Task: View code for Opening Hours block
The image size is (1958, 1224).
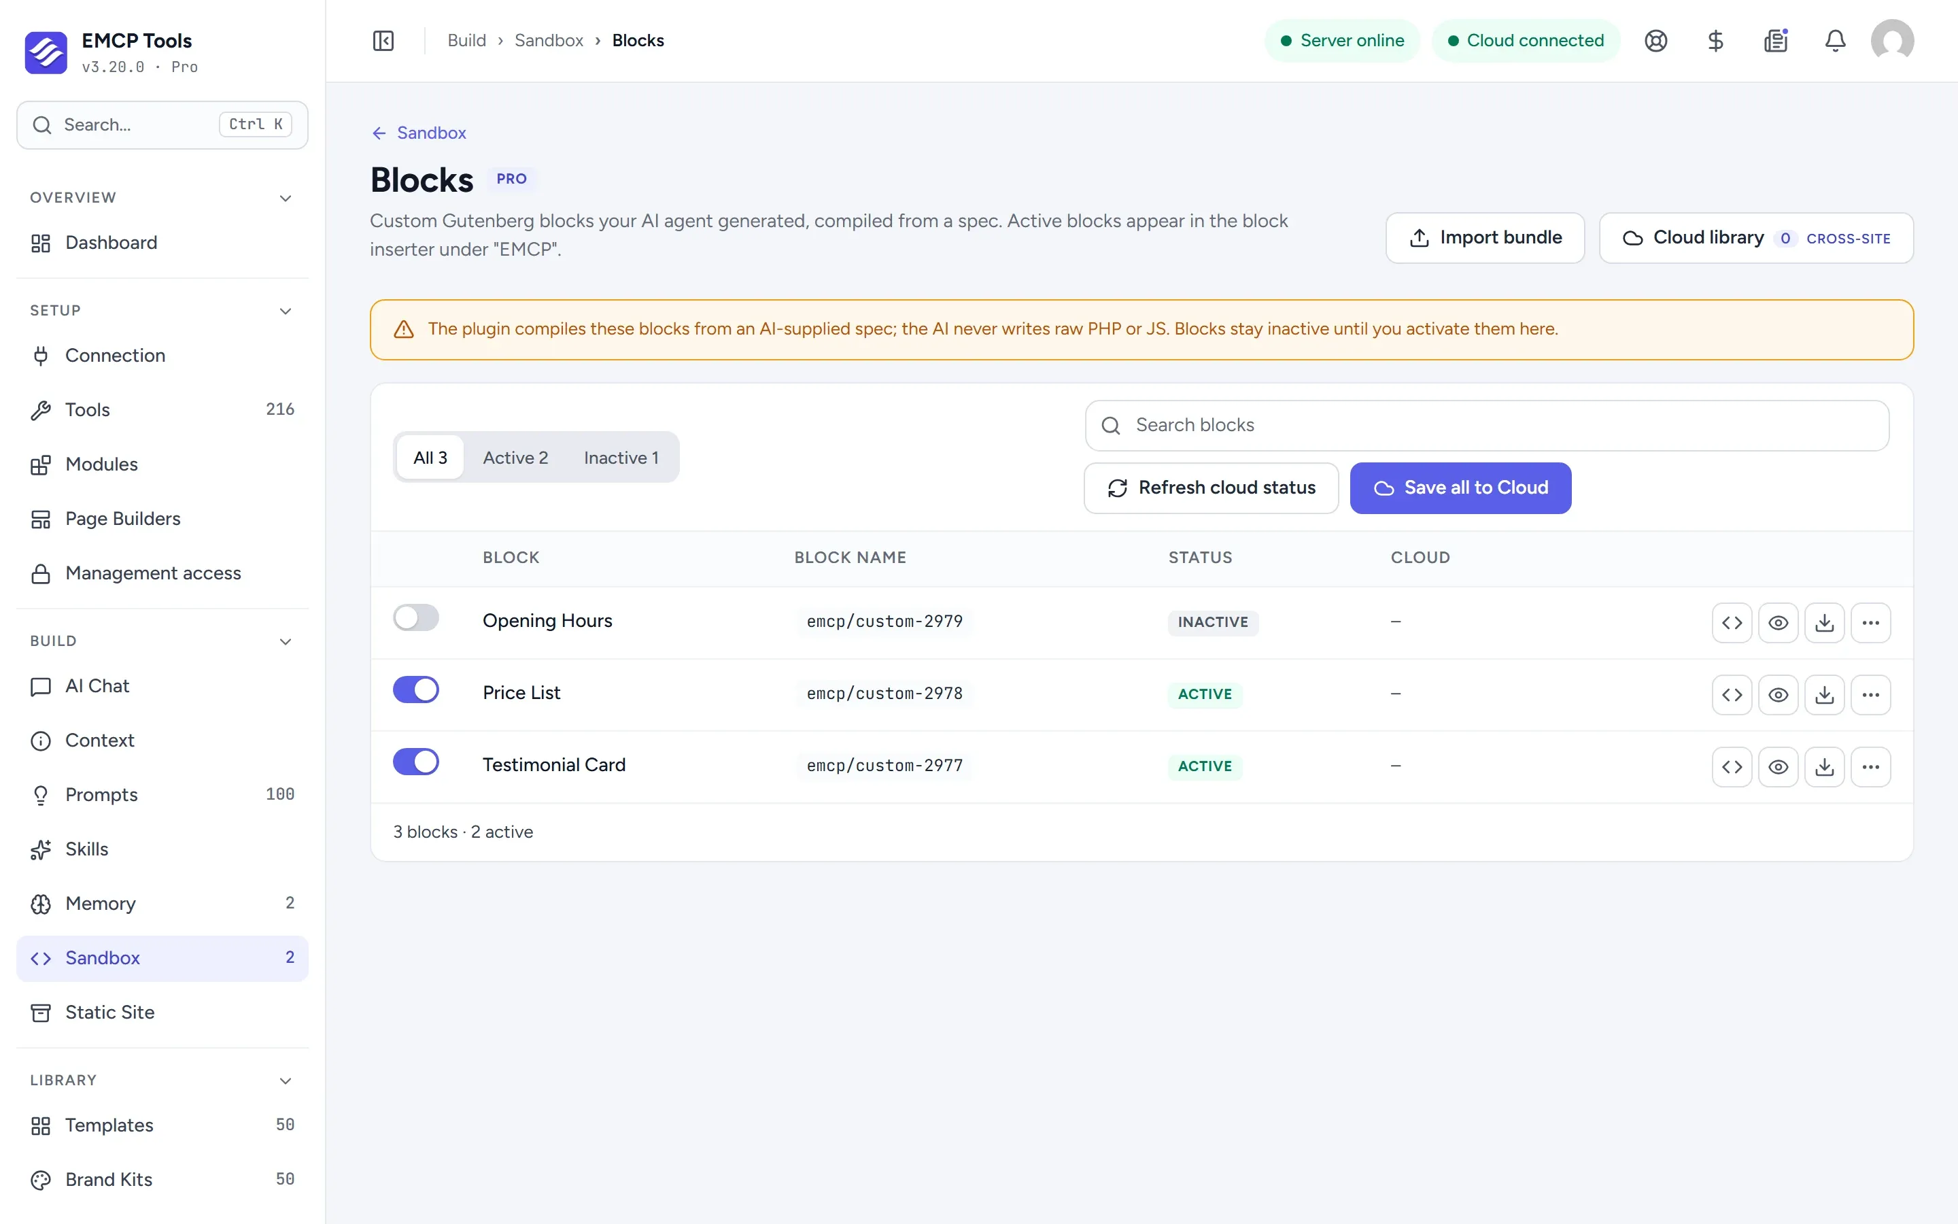Action: click(x=1732, y=622)
